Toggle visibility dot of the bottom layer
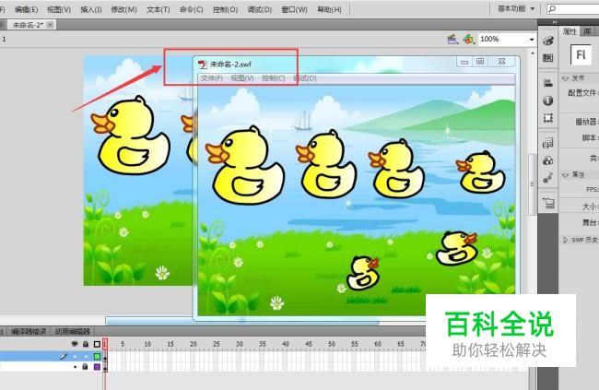 coord(76,367)
